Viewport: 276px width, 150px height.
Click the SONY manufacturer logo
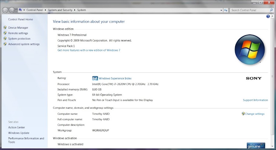(x=254, y=78)
